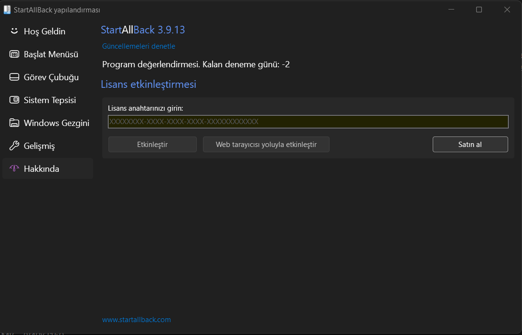Click the Gelişmiş wrench icon
Viewport: 522px width, 335px height.
(x=14, y=146)
